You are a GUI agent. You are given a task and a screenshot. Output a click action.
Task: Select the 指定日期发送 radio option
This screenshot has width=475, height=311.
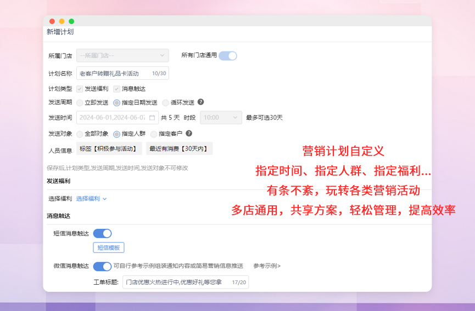116,102
